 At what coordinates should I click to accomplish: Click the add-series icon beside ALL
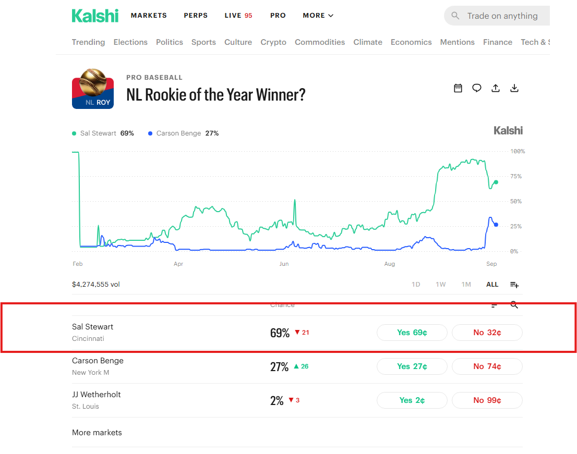click(514, 285)
